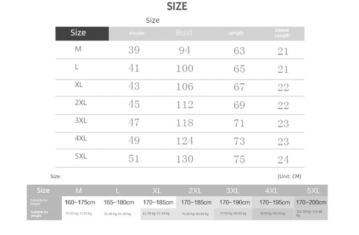
Task: Click bust value 100 in L row
Action: click(185, 69)
